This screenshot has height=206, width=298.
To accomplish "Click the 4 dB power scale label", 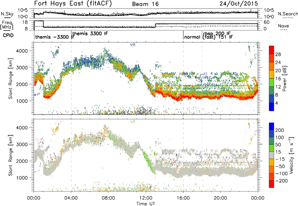I will [x=276, y=103].
